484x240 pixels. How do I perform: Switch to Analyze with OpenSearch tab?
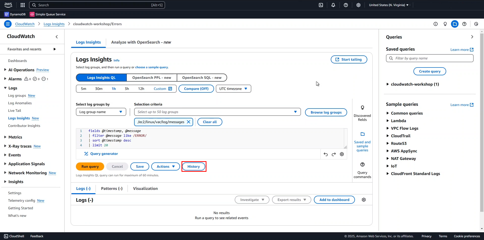tap(141, 42)
